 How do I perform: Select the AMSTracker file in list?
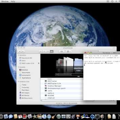tap(62, 81)
